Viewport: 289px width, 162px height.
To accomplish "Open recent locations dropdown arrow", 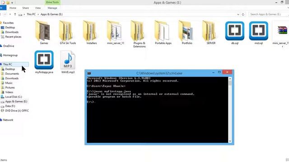I will pos(10,14).
